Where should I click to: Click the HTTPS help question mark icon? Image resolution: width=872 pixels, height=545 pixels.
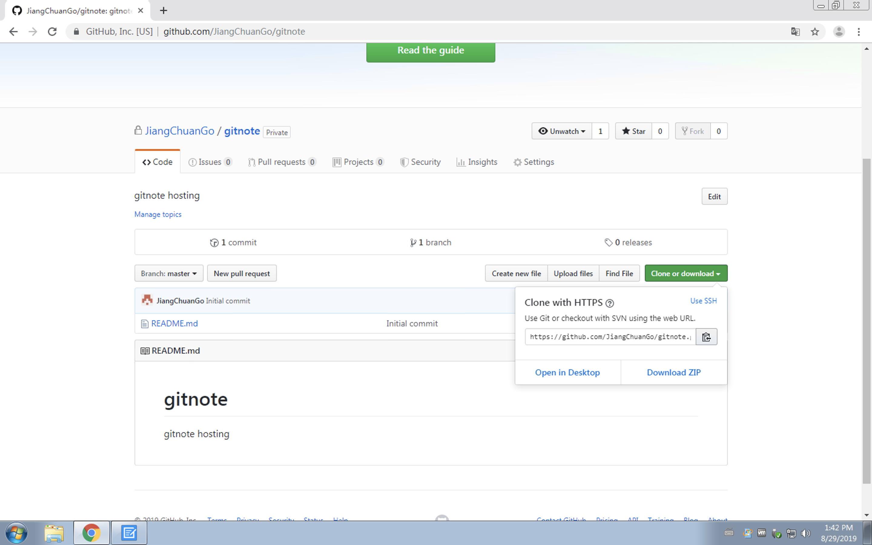(x=609, y=303)
